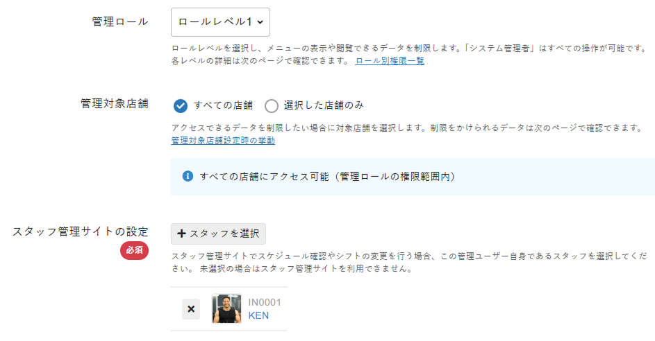Open the ロールレベル1 role dropdown

coord(219,22)
